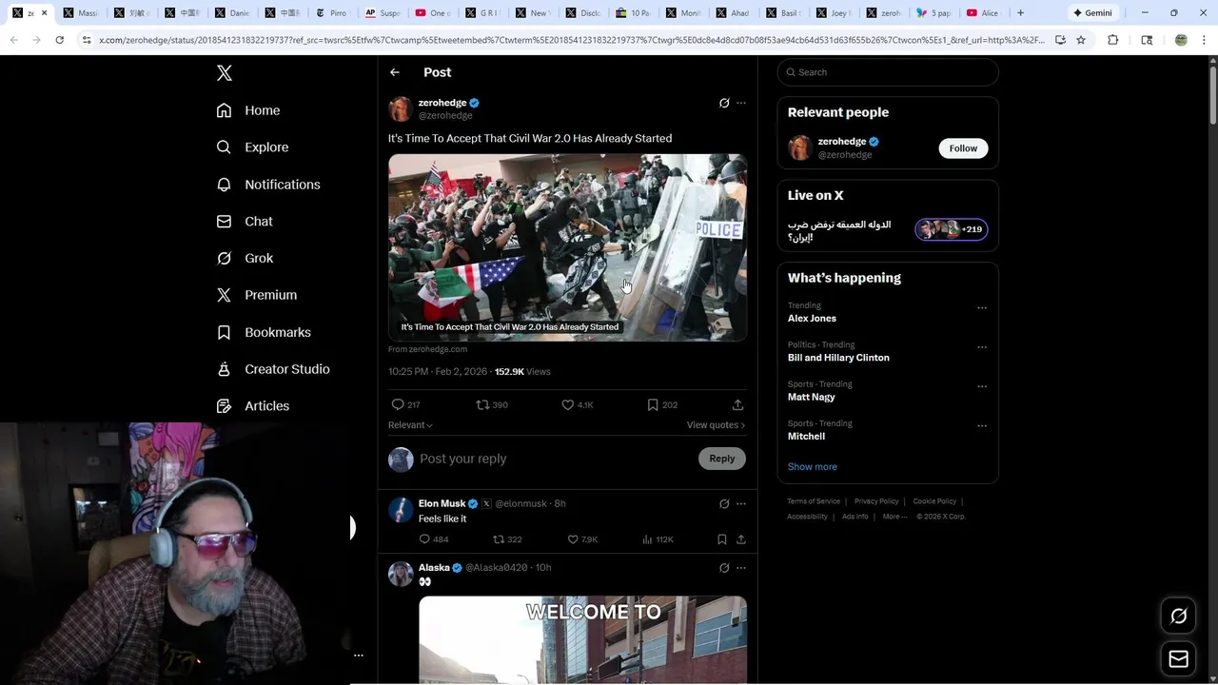Expand the More footer menu
The width and height of the screenshot is (1218, 685).
coord(894,517)
